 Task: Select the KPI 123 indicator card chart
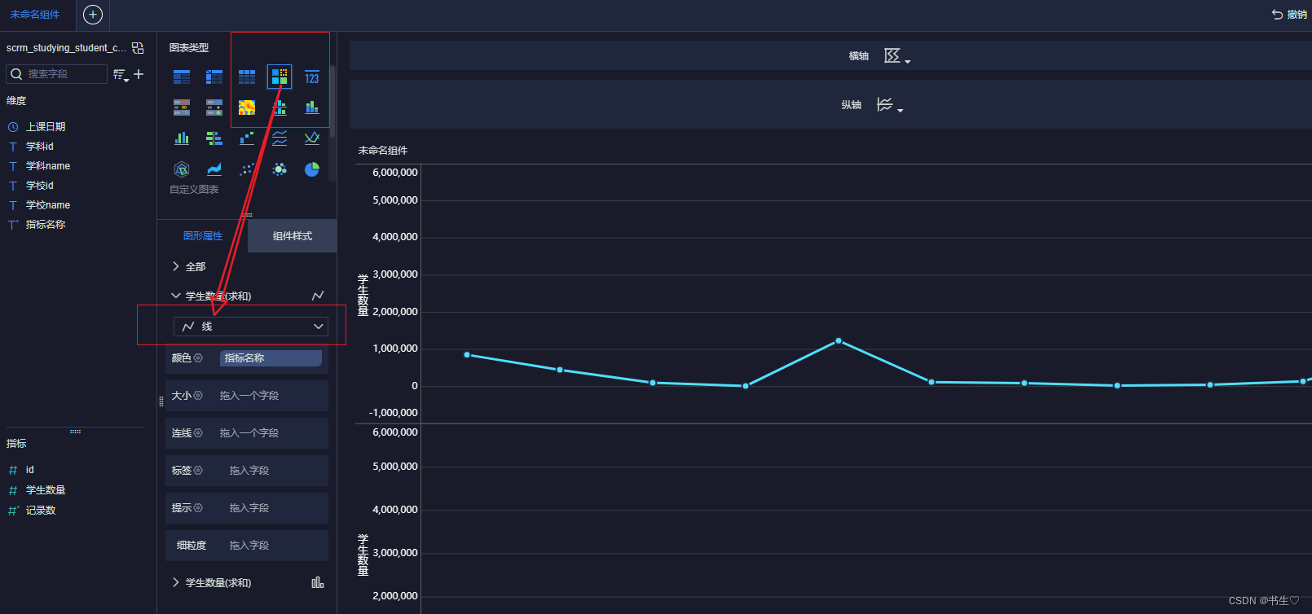(x=312, y=77)
